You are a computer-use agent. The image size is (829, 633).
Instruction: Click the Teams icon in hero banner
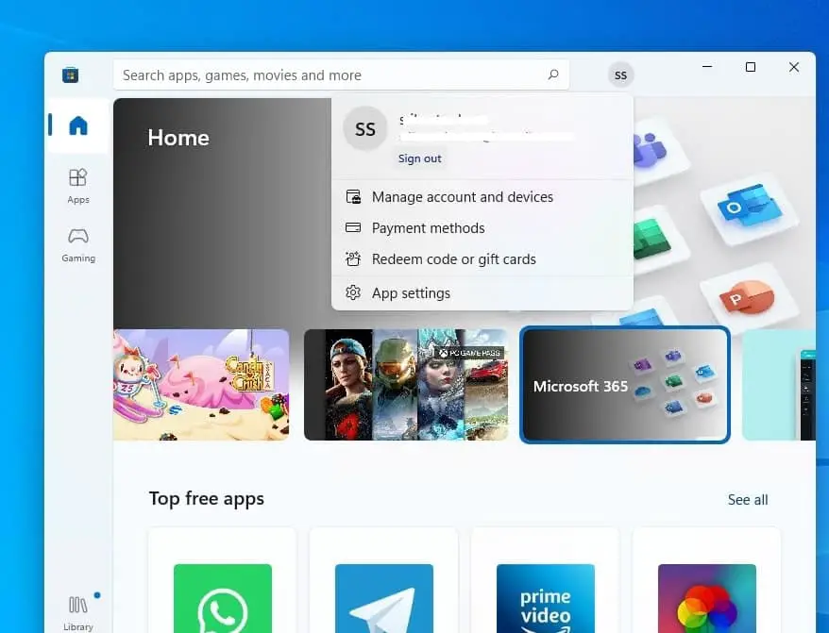tap(650, 150)
